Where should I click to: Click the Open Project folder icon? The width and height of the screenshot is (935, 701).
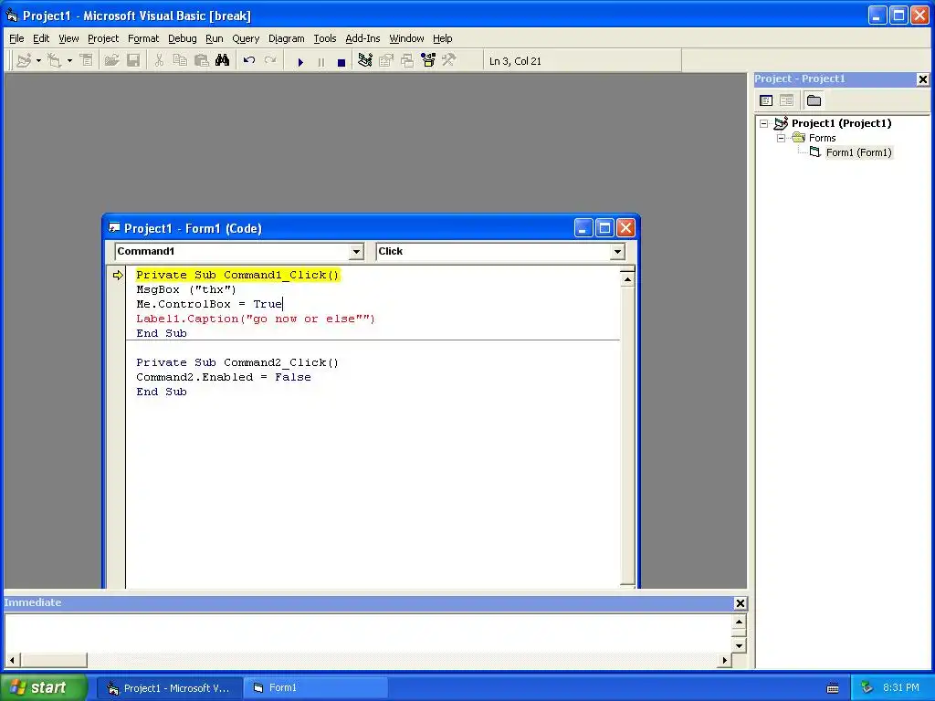click(x=111, y=60)
